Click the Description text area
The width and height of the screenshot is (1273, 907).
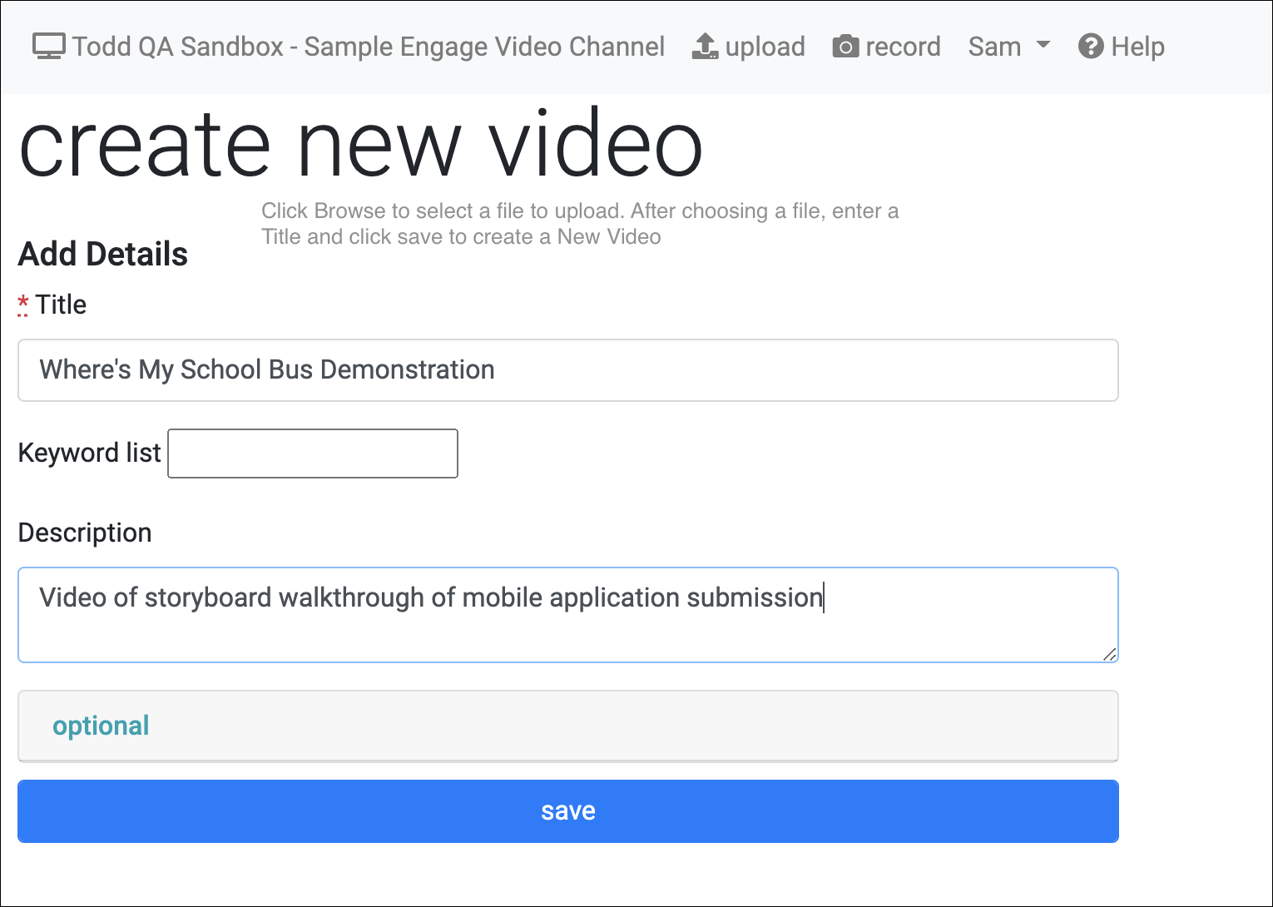pos(567,614)
